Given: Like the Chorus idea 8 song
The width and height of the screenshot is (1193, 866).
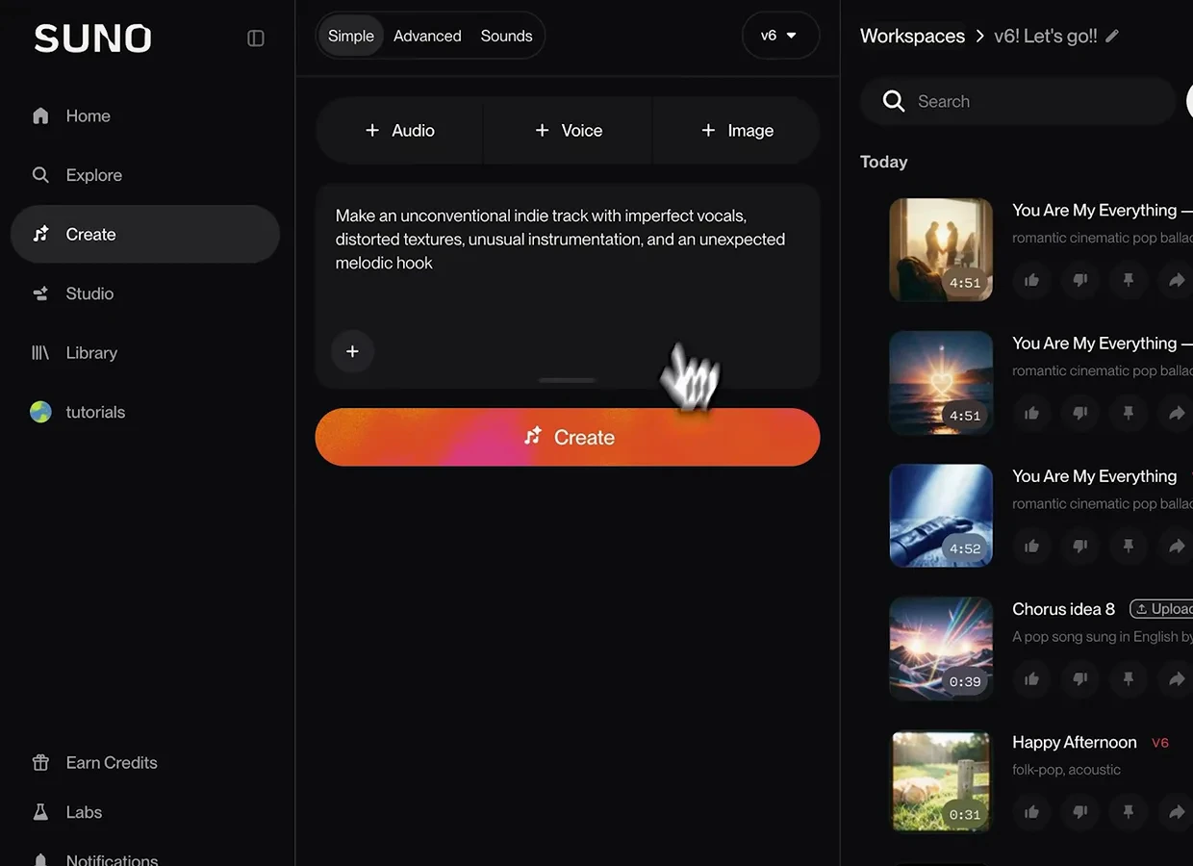Looking at the screenshot, I should 1031,679.
